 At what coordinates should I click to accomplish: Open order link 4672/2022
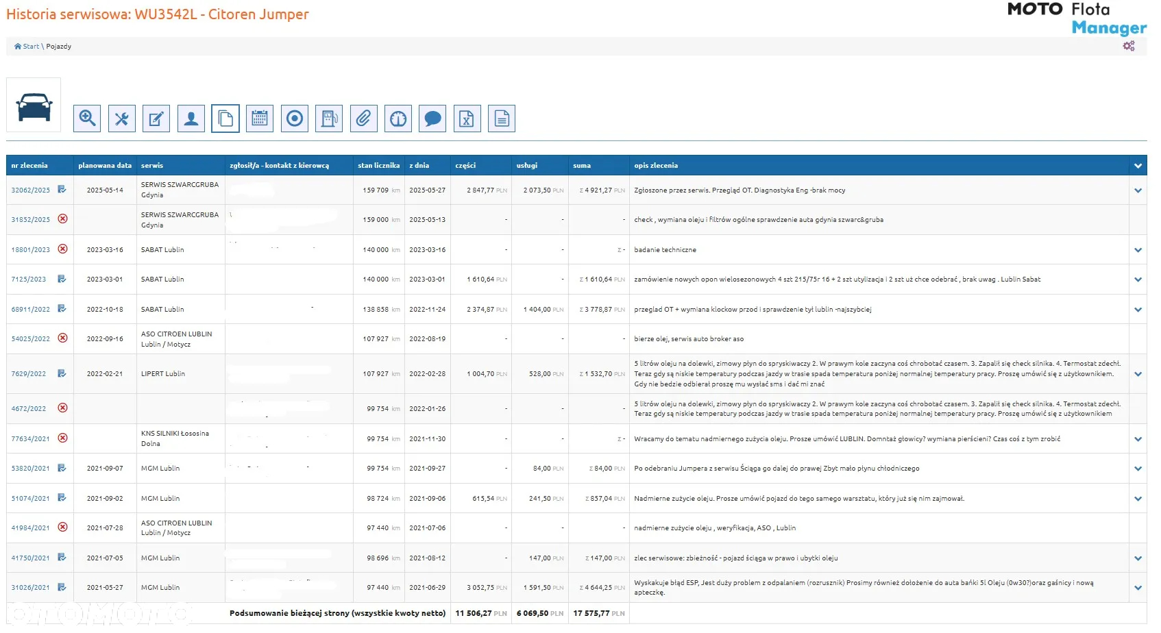(29, 409)
